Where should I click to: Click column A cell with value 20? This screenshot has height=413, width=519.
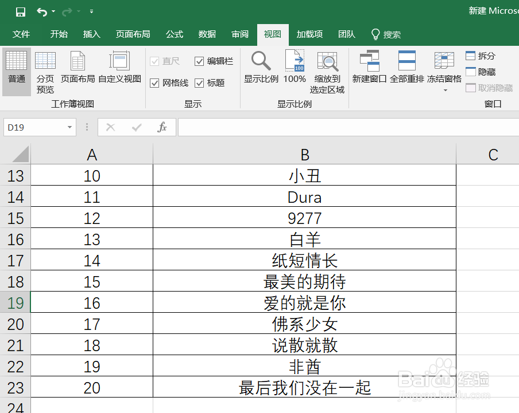92,388
